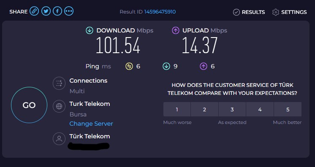This screenshot has height=167, width=315.
Task: Copy the share link icon
Action: click(34, 11)
